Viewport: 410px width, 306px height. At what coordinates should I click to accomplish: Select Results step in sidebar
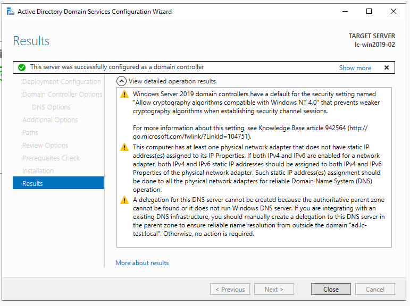[x=58, y=183]
